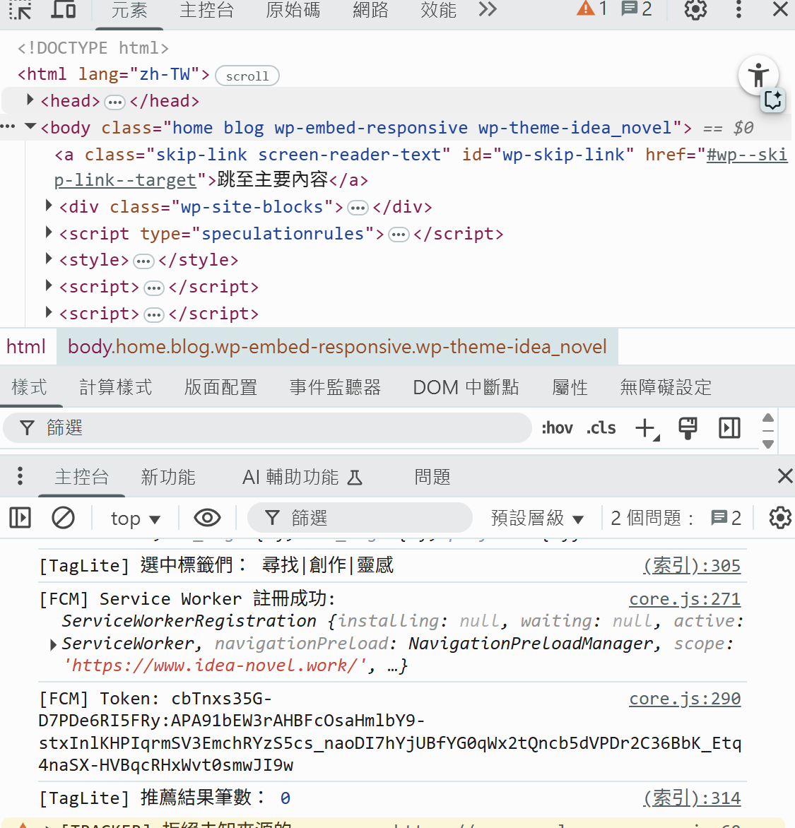Add a new style rule with the plus icon
Screen dimensions: 795x828
tap(645, 427)
